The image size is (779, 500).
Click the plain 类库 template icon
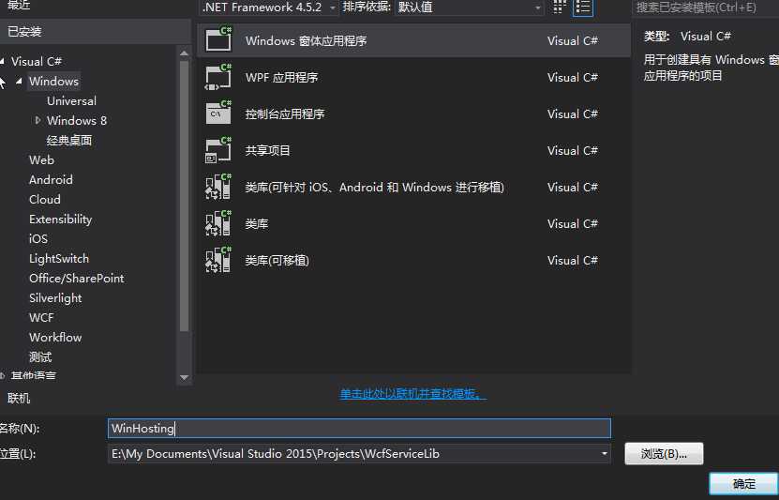[218, 223]
